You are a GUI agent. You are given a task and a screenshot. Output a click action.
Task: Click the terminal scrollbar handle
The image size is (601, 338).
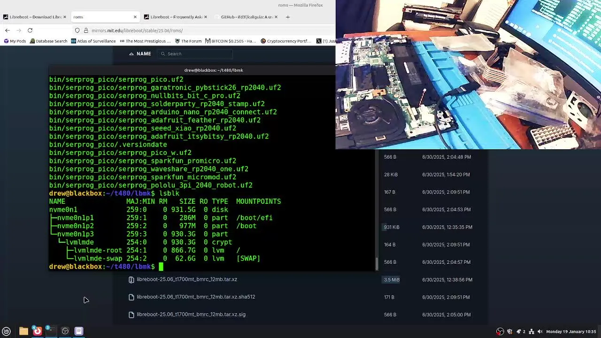(377, 264)
